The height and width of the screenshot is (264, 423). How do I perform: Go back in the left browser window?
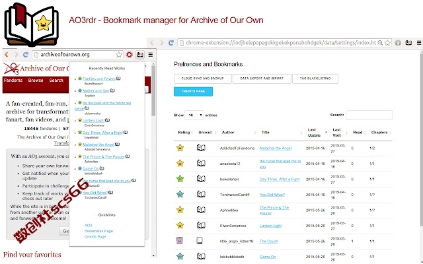click(7, 55)
